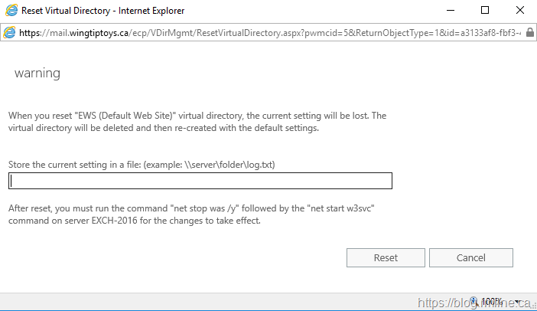This screenshot has width=537, height=311.
Task: Click the resize grip in bottom-right corner
Action: point(532,306)
